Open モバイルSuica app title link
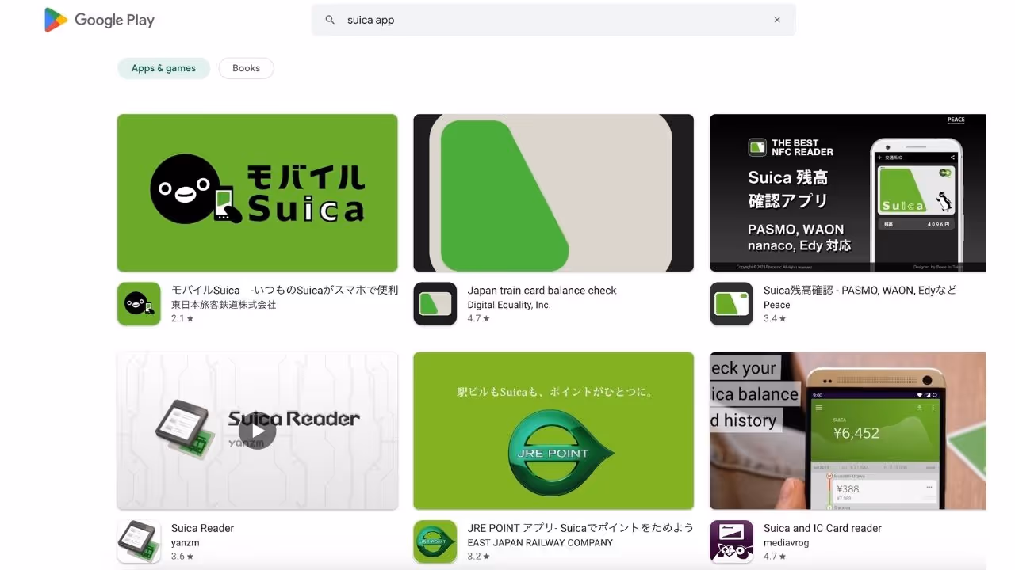The image size is (1015, 570). click(285, 291)
